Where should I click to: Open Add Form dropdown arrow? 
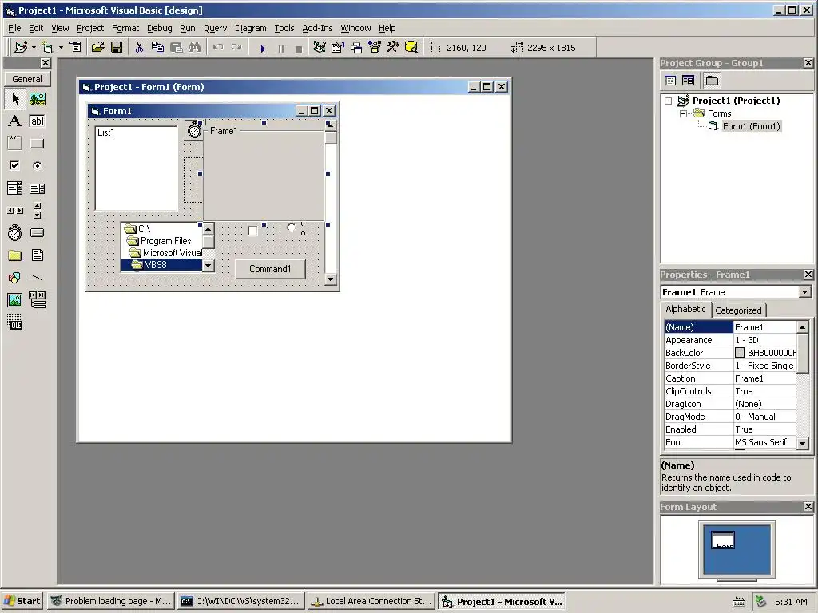pos(61,47)
